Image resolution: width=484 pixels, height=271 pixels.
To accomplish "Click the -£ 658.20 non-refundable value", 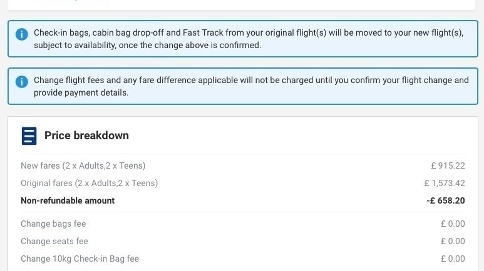I will point(445,200).
